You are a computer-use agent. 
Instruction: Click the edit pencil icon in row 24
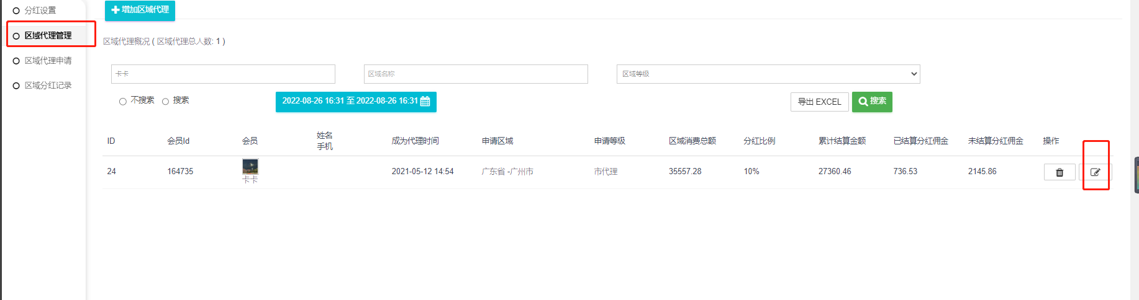point(1095,172)
